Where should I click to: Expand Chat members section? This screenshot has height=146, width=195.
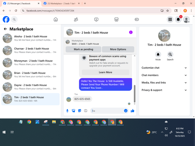[164, 75]
